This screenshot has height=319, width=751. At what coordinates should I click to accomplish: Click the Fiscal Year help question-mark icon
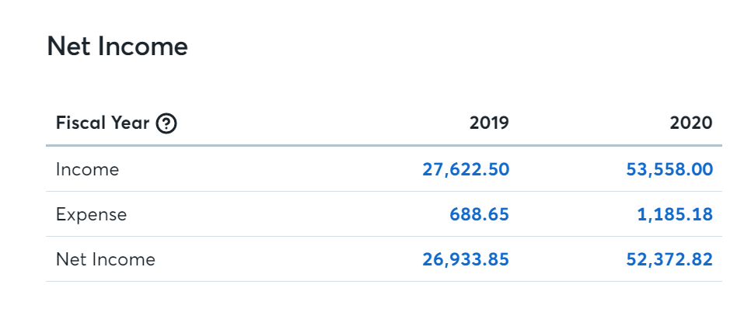(x=166, y=123)
